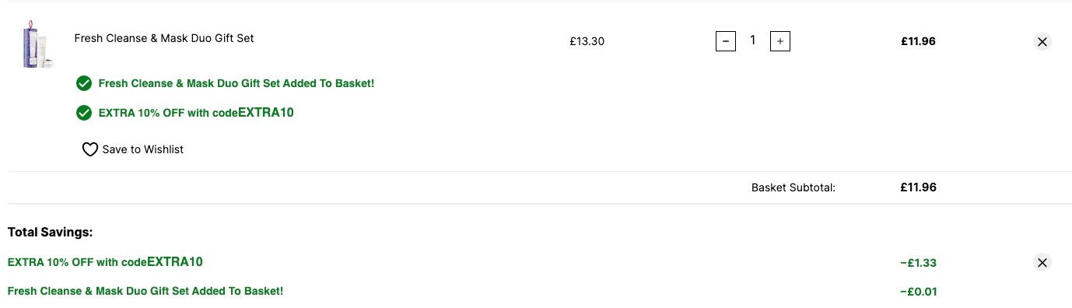This screenshot has width=1072, height=308.
Task: Decrease quantity with the minus button
Action: tap(725, 41)
